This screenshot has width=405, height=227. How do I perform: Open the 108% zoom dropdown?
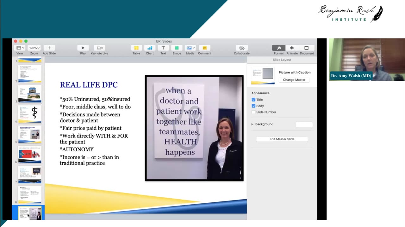[x=34, y=48]
